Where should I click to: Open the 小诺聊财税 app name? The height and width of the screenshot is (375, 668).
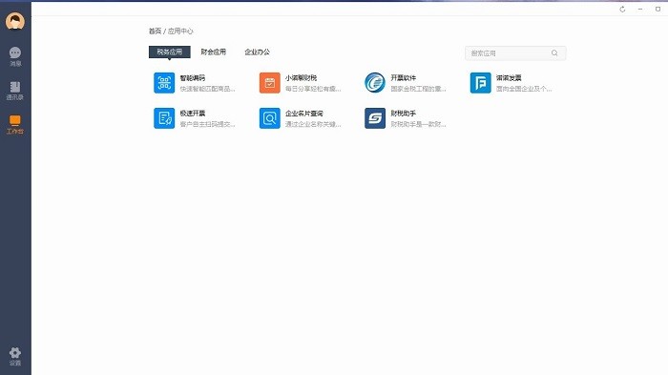pos(302,78)
